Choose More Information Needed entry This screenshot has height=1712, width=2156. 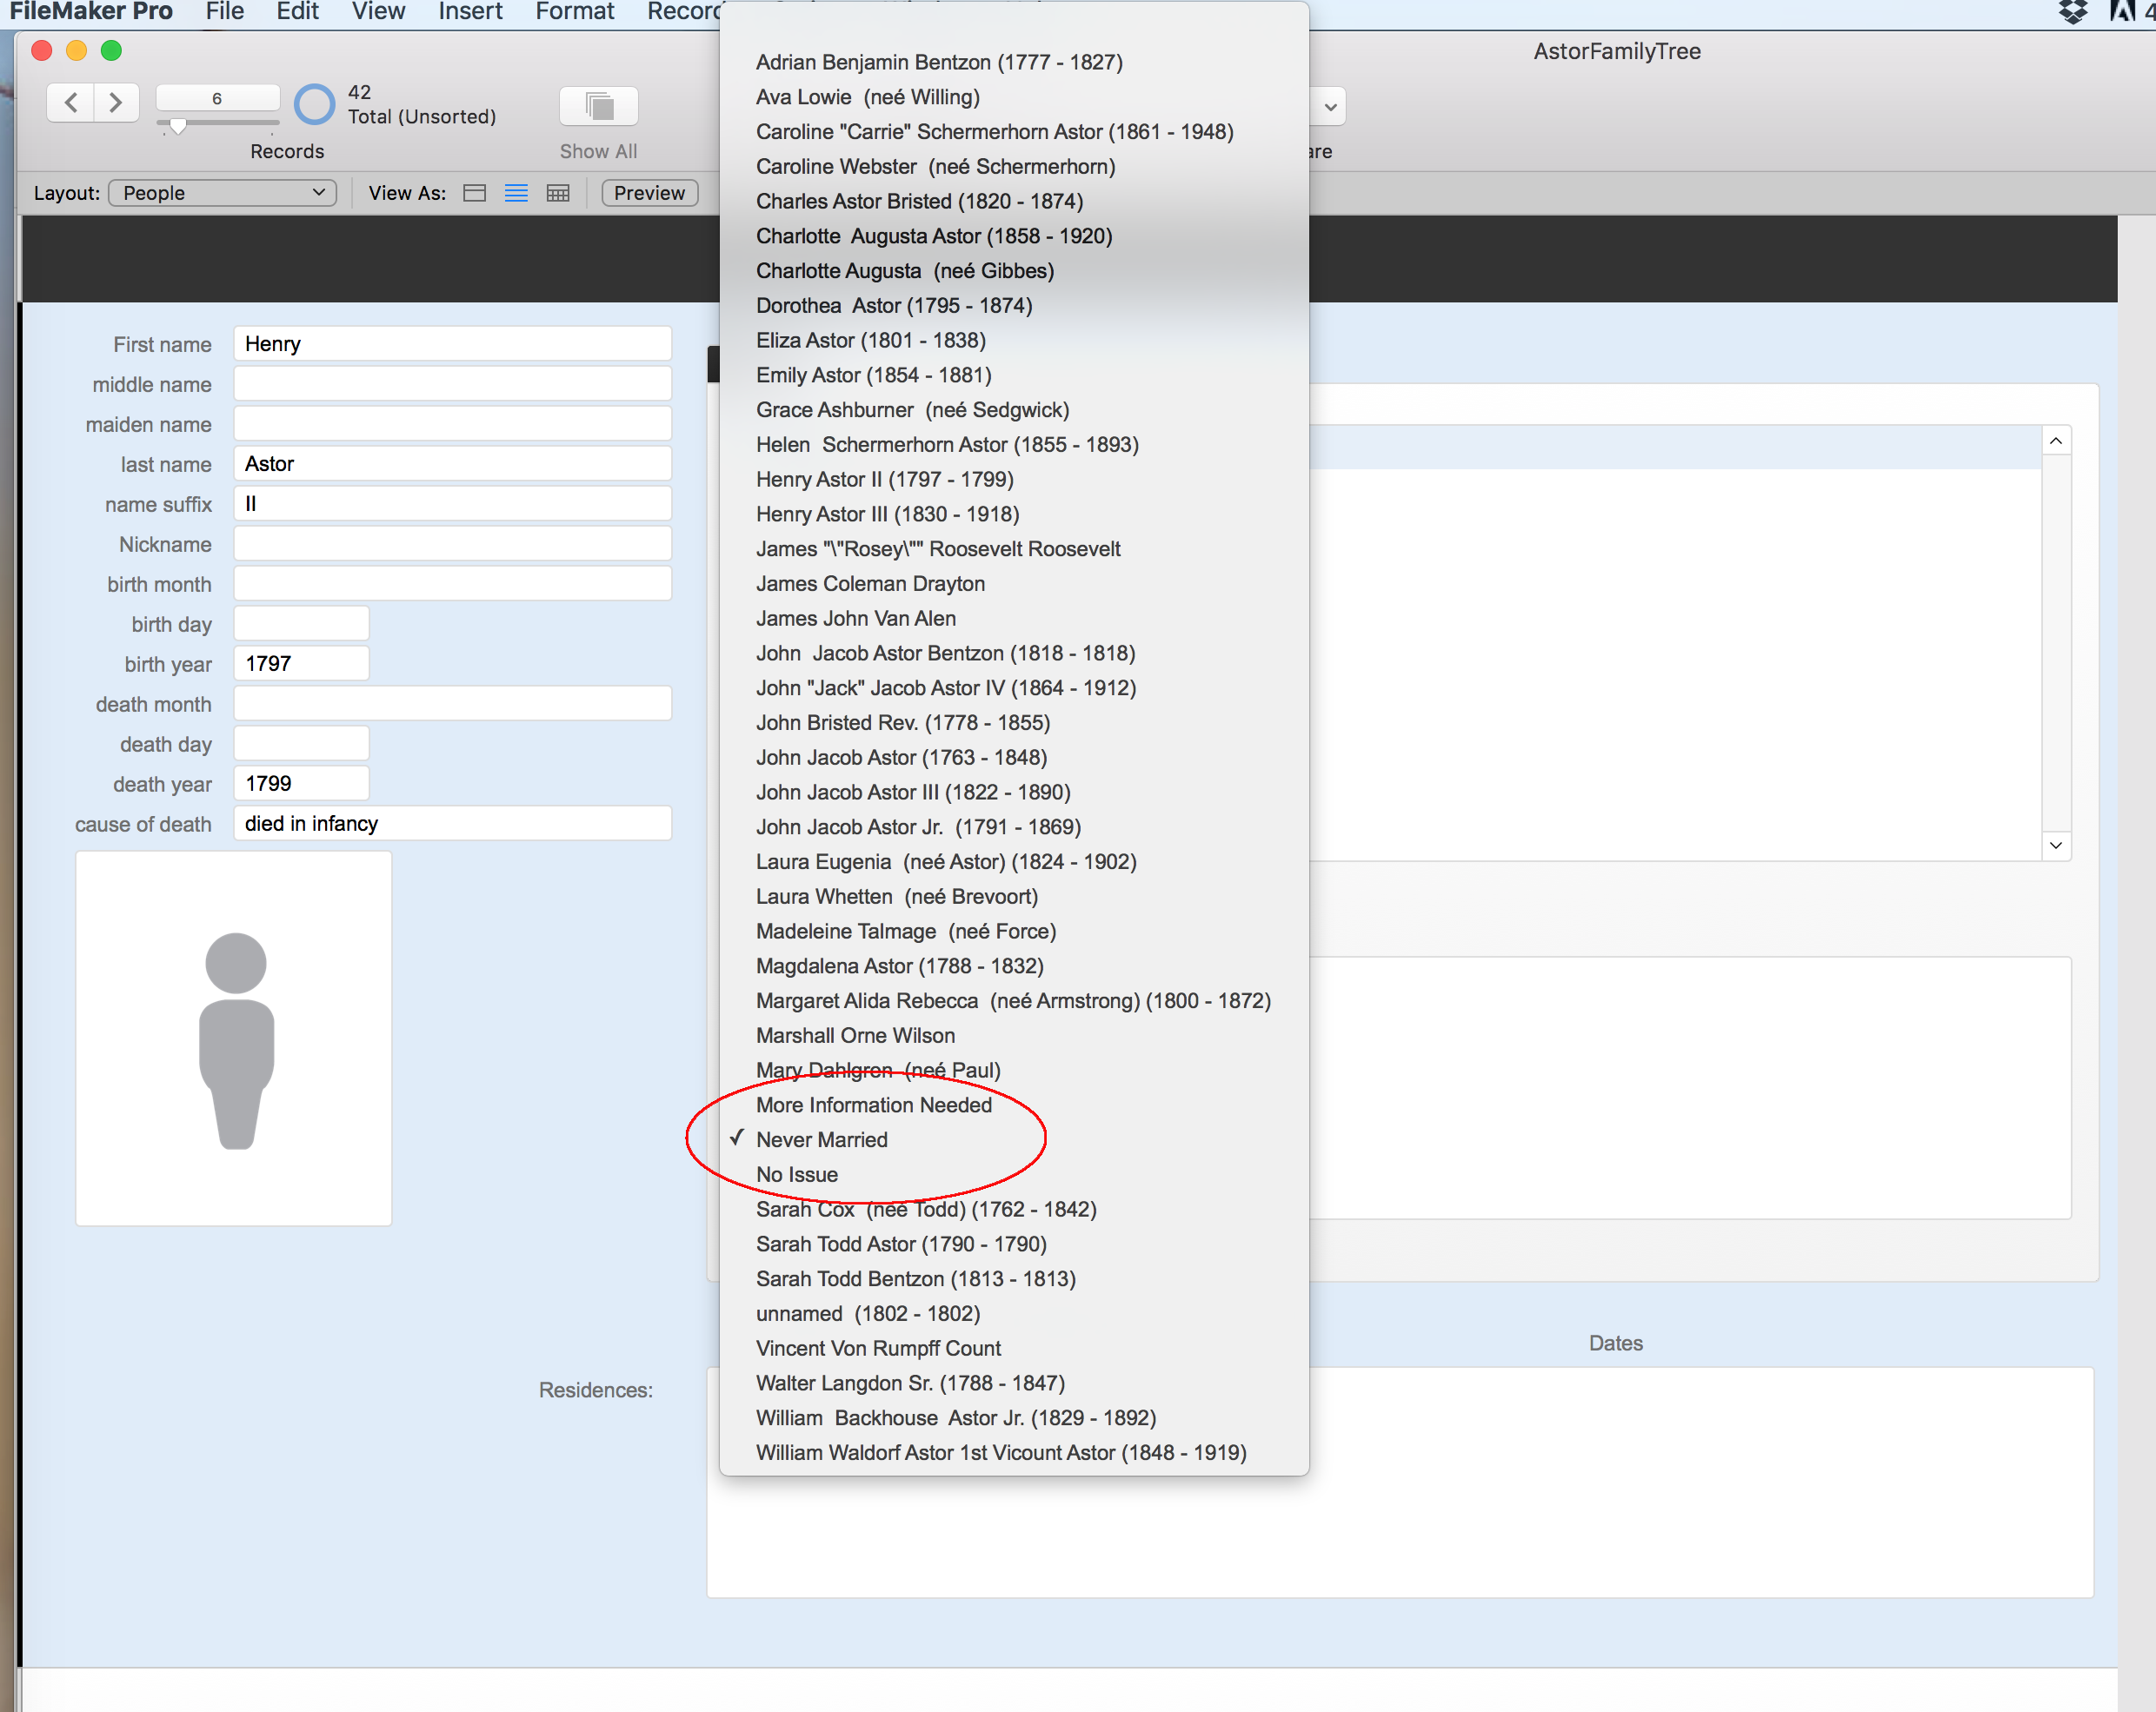pyautogui.click(x=873, y=1105)
